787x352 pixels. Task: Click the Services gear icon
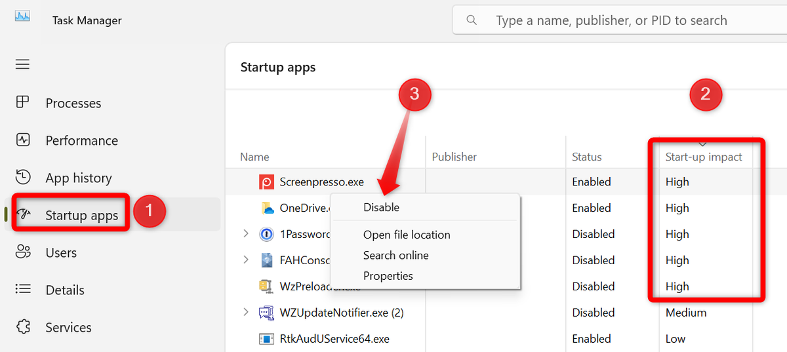click(23, 326)
